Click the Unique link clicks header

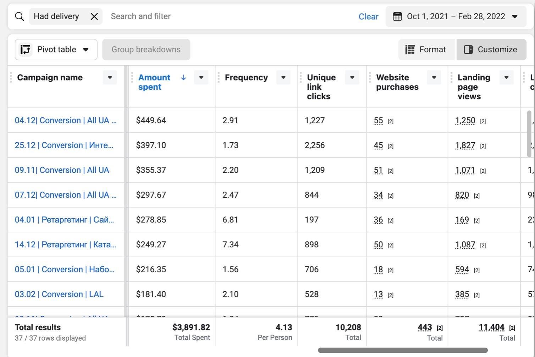point(321,87)
